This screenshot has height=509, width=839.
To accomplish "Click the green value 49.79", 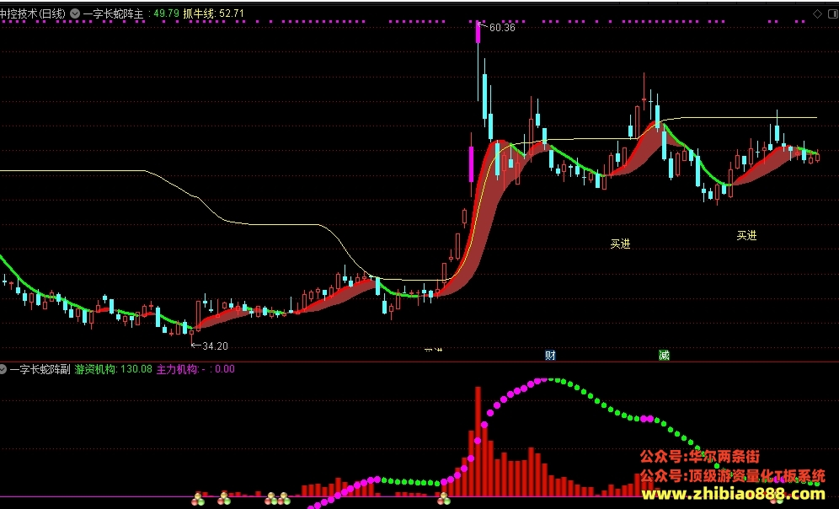I will click(167, 13).
